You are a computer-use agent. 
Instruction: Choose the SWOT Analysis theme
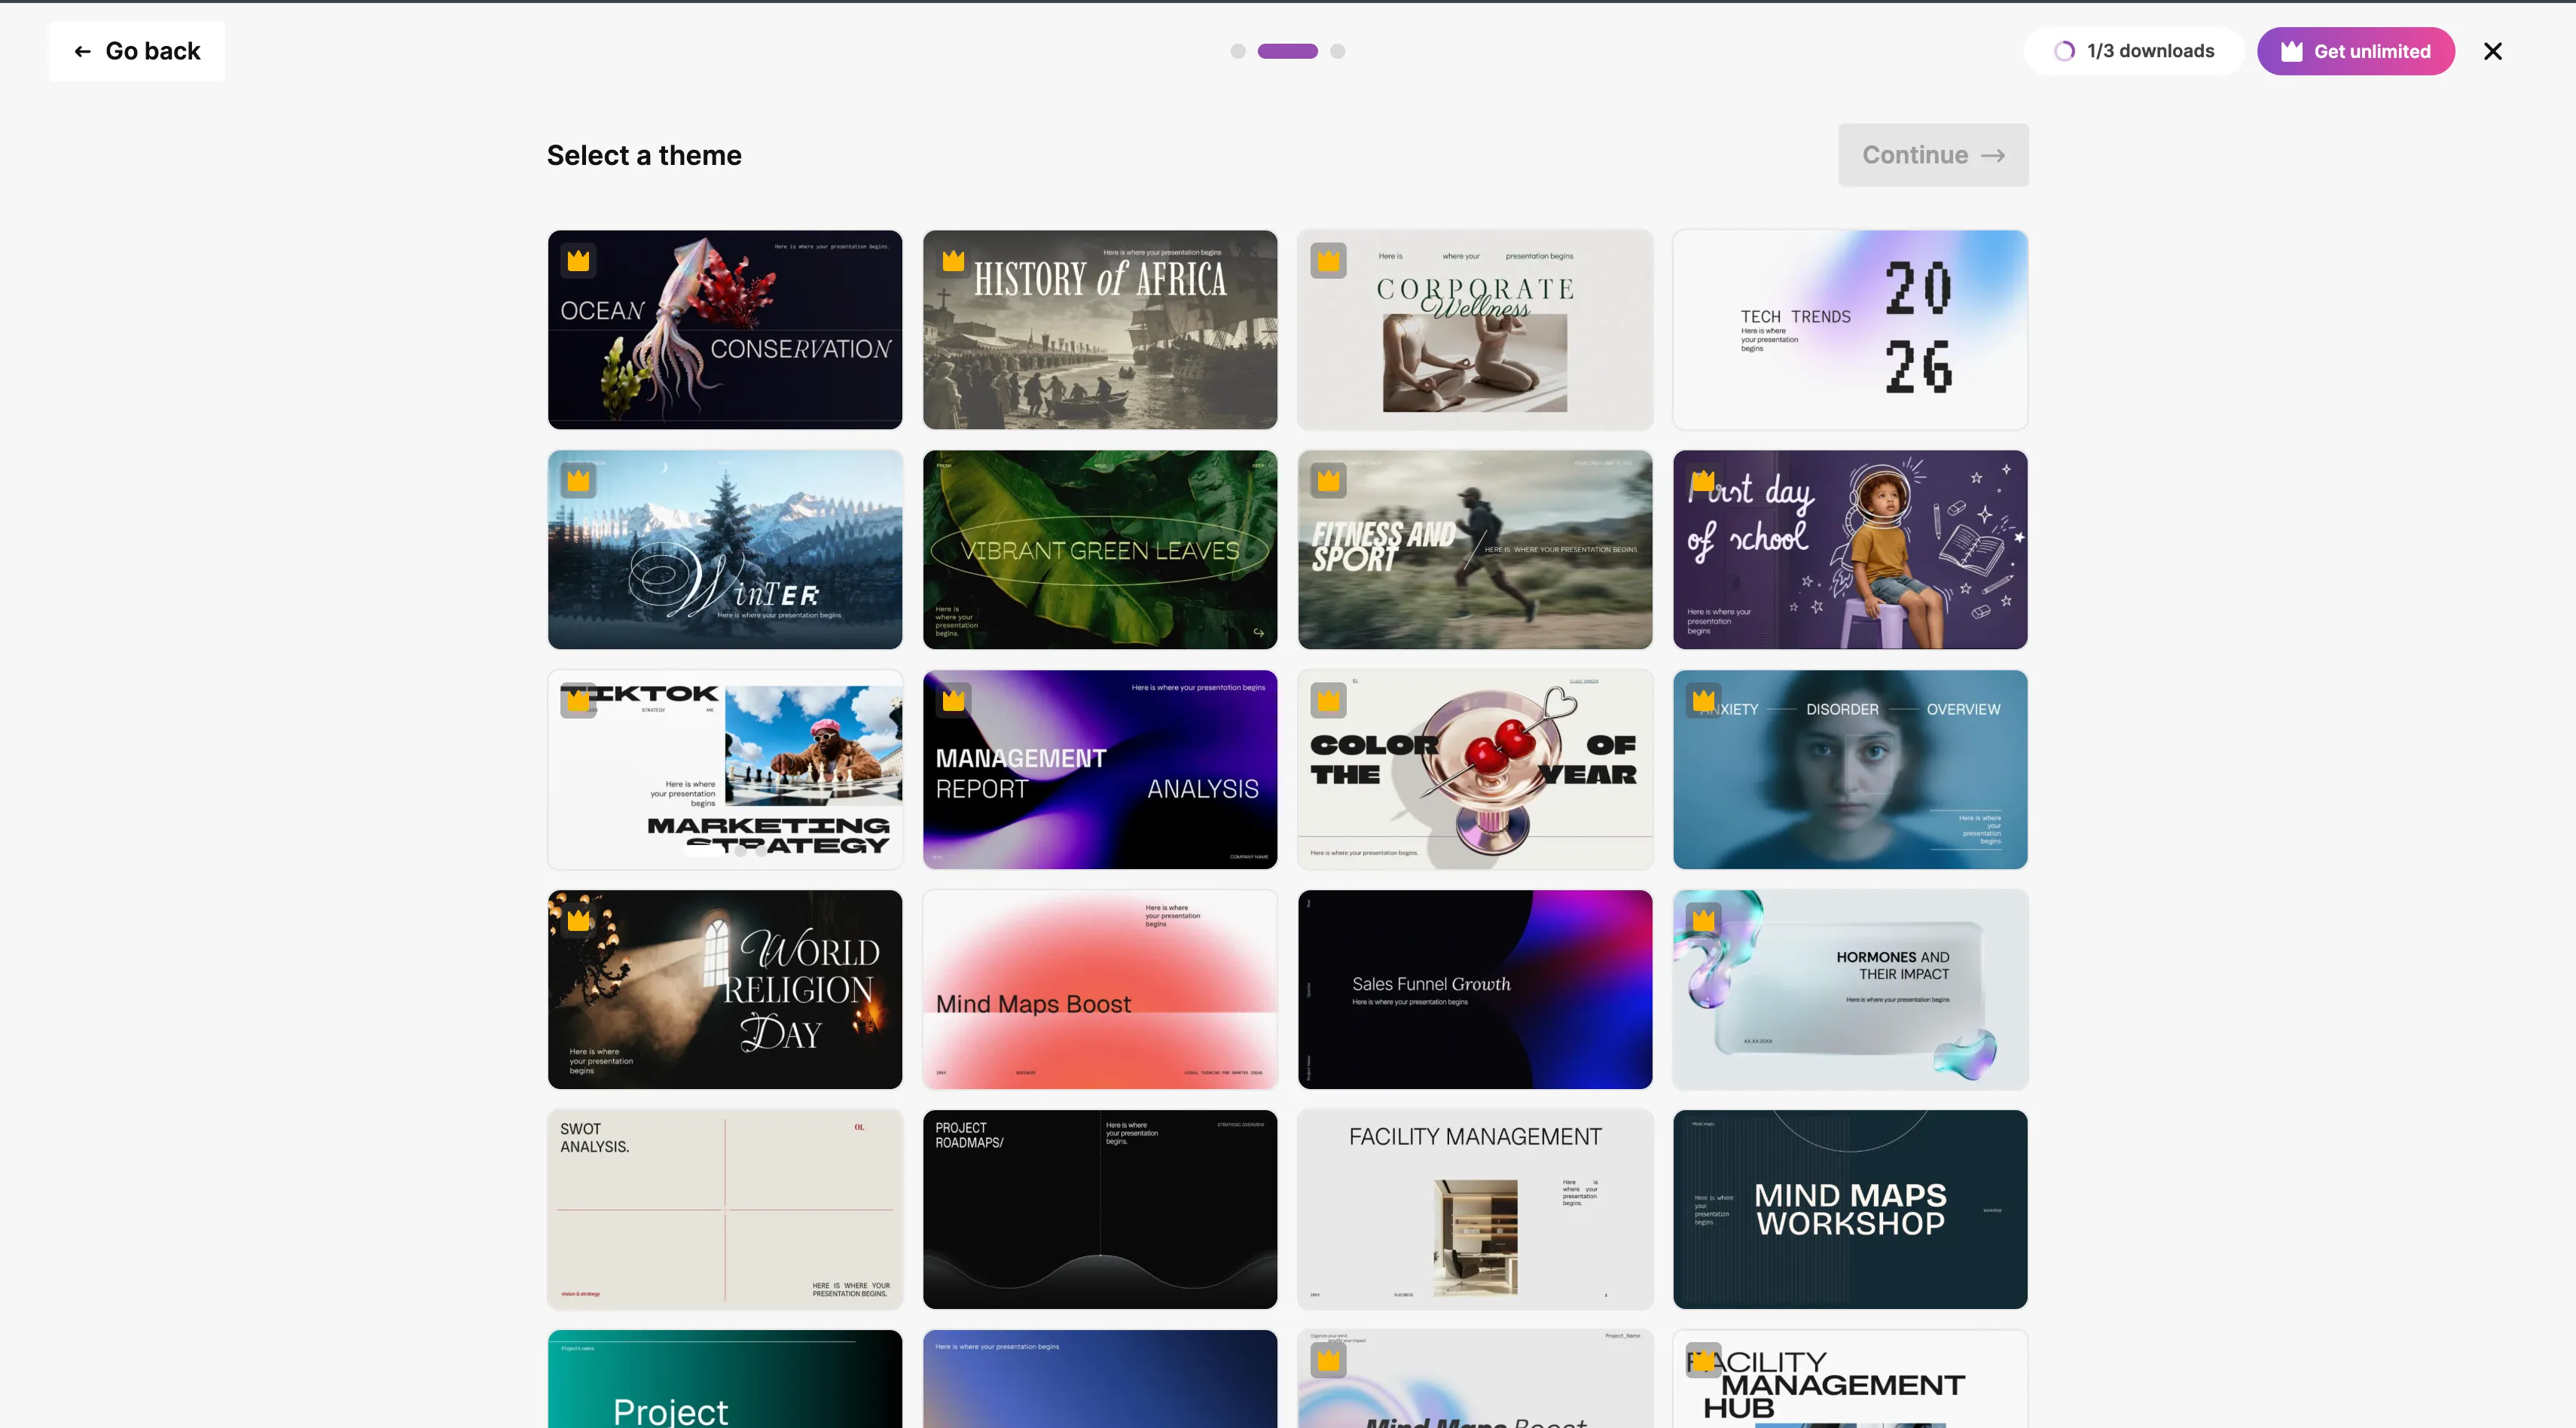pos(725,1210)
